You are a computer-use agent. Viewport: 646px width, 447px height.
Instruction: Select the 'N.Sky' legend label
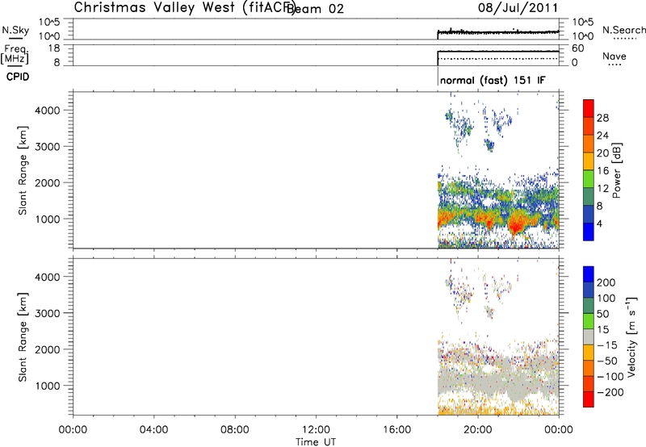click(15, 30)
